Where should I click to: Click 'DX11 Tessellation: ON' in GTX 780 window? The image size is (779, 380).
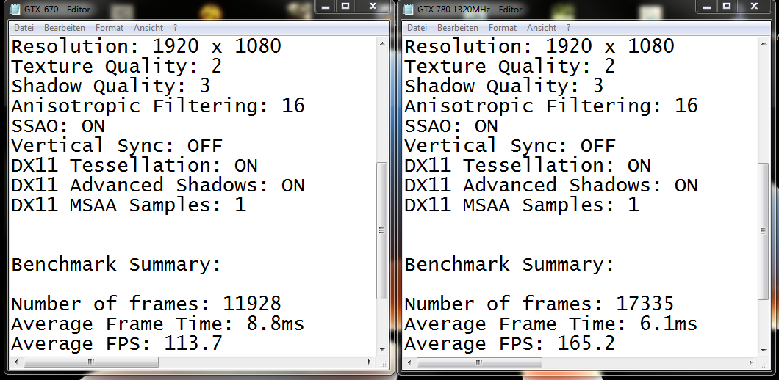click(527, 166)
